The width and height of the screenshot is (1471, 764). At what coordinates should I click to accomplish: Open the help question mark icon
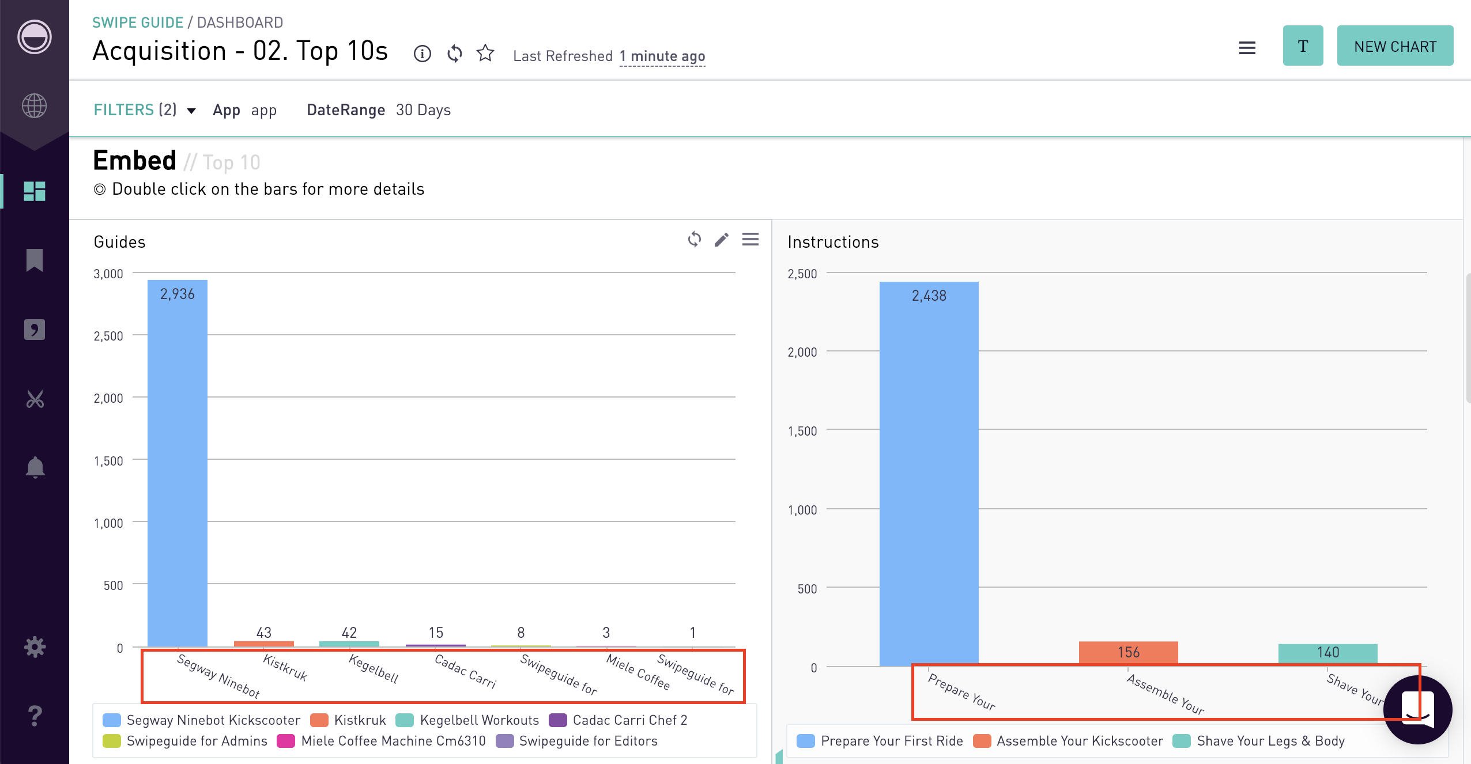(x=35, y=716)
